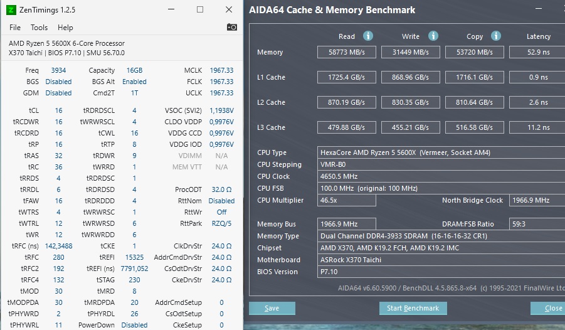This screenshot has height=330, width=565.
Task: Click the info icon next to Write
Action: (x=433, y=36)
